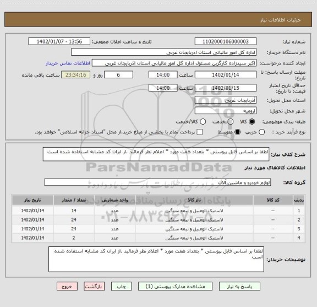Screen dimensions: 317x307
Task: Click the پاسخ به نیاز button
Action: point(239,287)
